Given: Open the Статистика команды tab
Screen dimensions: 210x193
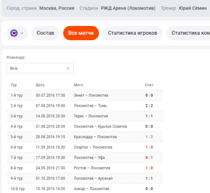Looking at the screenshot, I should (188, 33).
